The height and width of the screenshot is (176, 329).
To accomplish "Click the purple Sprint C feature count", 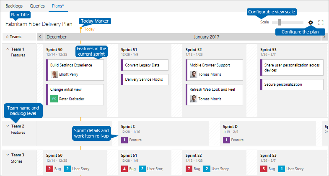I will coord(124,140).
